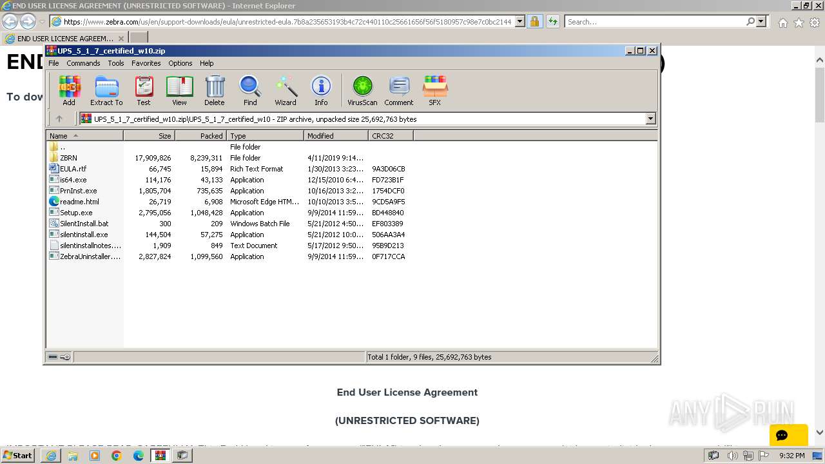This screenshot has height=464, width=825.
Task: Go up one folder level arrow
Action: 59,119
